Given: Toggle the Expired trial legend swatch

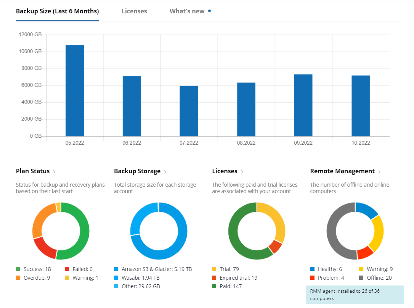Looking at the screenshot, I should 215,278.
